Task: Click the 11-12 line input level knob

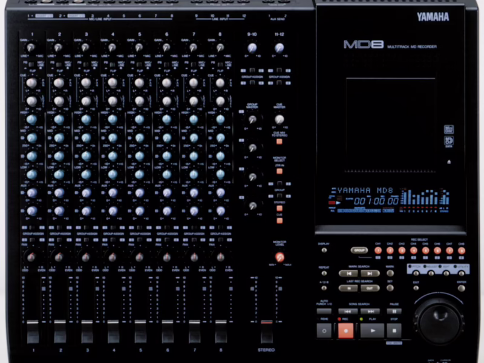Action: [x=279, y=48]
